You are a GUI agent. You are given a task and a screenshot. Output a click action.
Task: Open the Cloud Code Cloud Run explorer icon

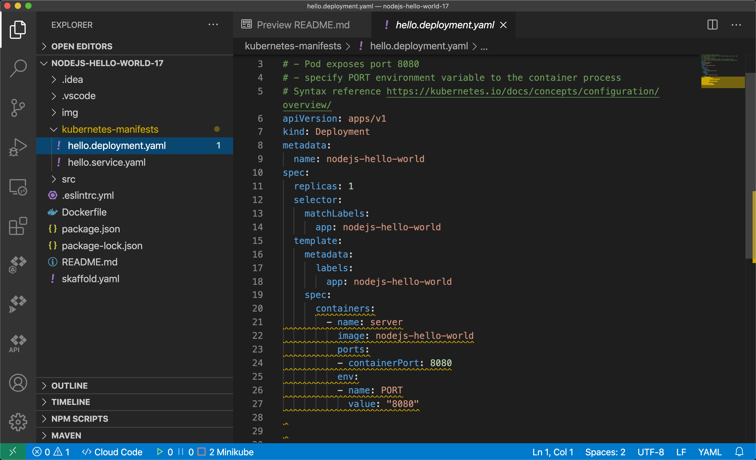pos(18,303)
